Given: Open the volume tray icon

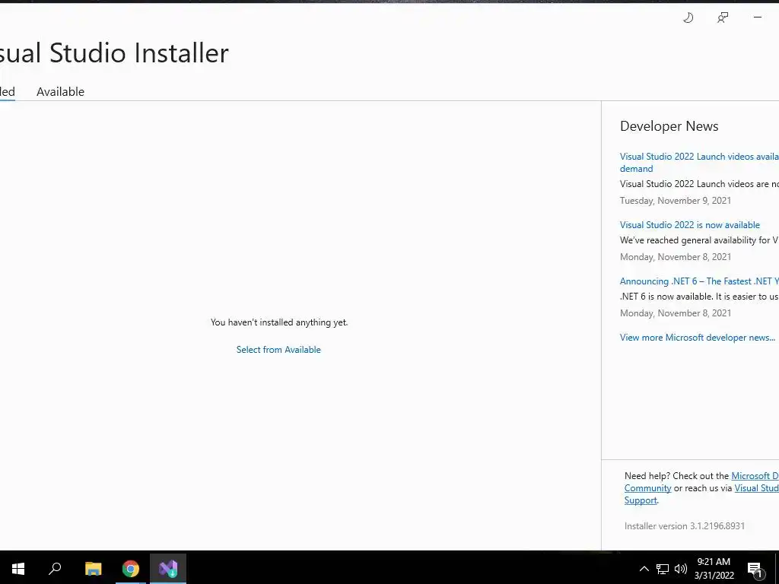Looking at the screenshot, I should 681,569.
